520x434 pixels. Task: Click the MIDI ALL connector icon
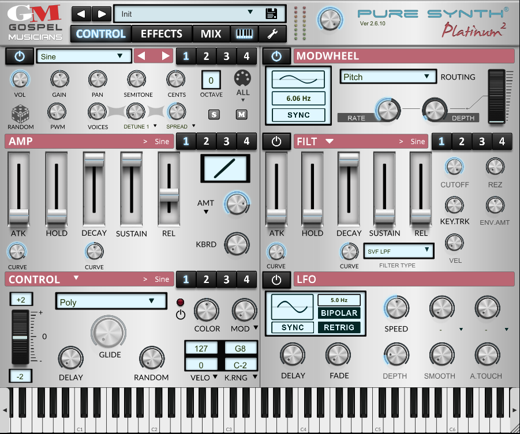tap(242, 78)
